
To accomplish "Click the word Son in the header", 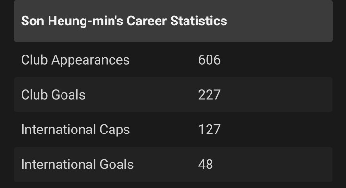I will pos(33,21).
